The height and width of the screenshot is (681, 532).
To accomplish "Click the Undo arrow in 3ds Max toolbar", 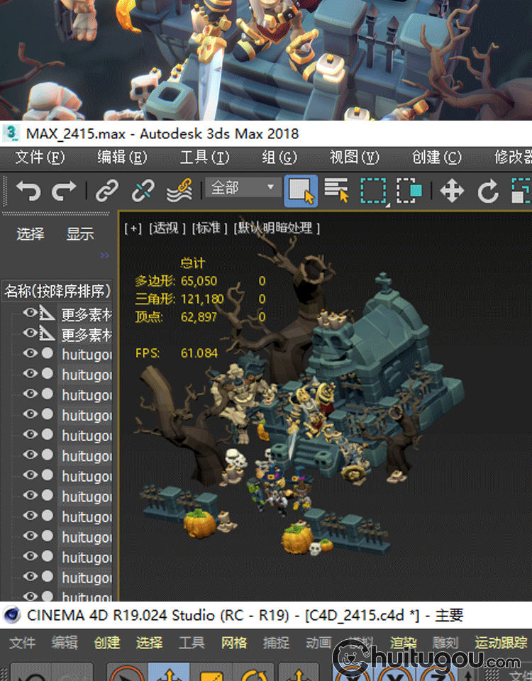I will [x=28, y=191].
